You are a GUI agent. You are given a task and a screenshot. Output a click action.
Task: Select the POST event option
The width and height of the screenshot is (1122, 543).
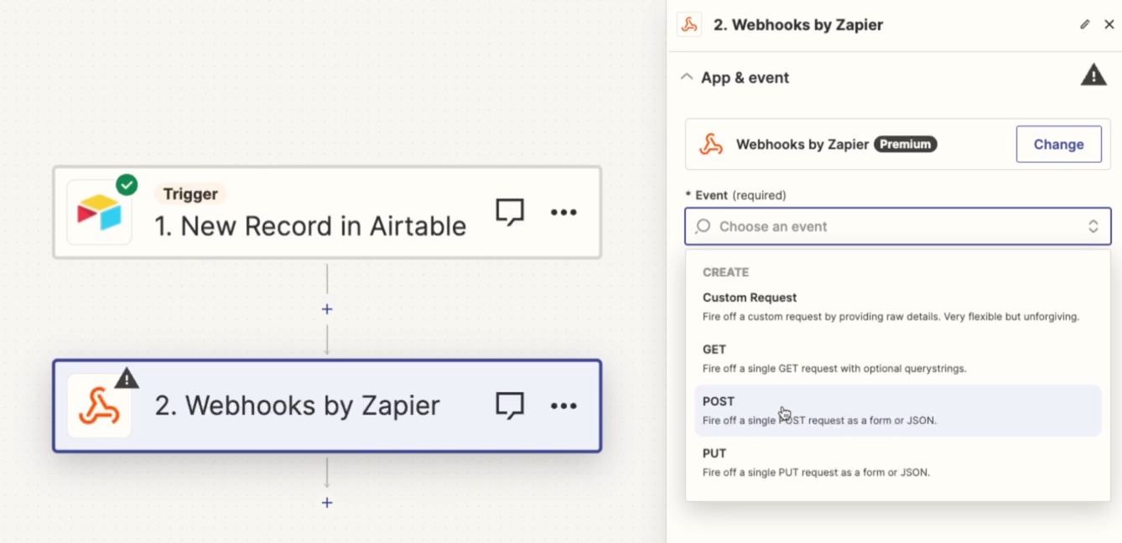(x=898, y=411)
